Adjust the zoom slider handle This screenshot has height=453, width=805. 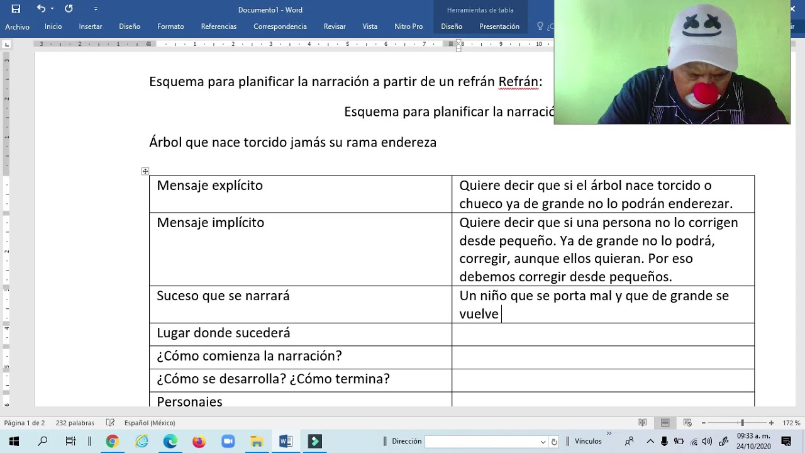click(x=742, y=423)
